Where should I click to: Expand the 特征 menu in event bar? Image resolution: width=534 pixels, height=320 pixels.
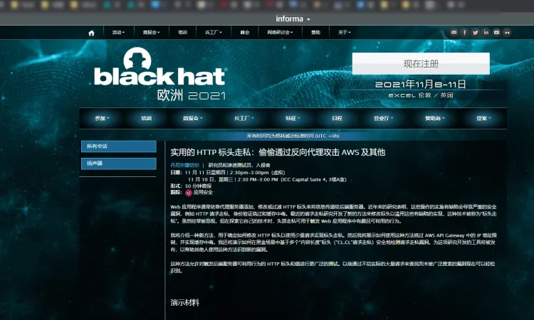coord(293,118)
